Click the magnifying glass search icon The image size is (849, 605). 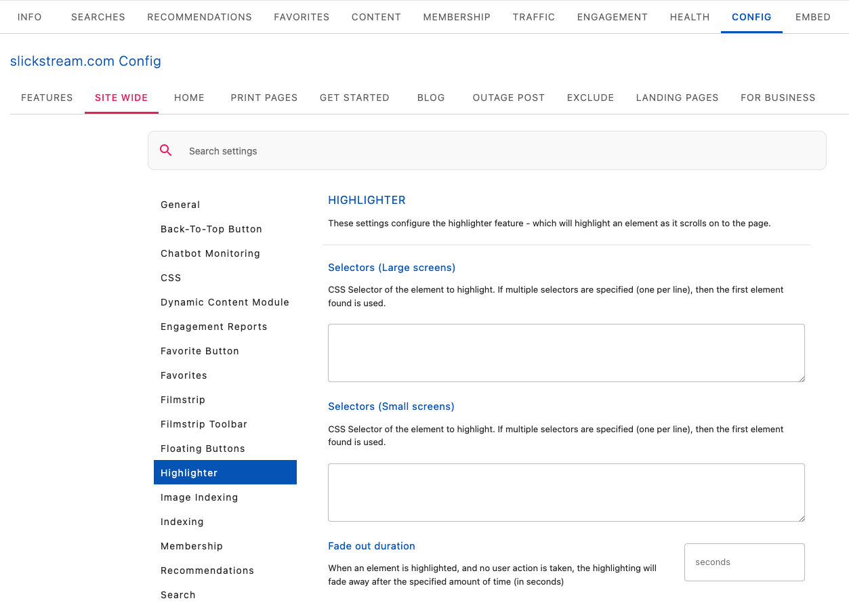pyautogui.click(x=166, y=150)
